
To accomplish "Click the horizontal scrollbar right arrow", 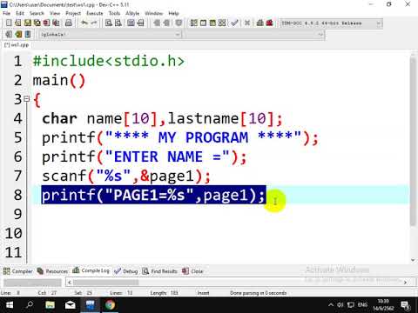I will pos(405,282).
